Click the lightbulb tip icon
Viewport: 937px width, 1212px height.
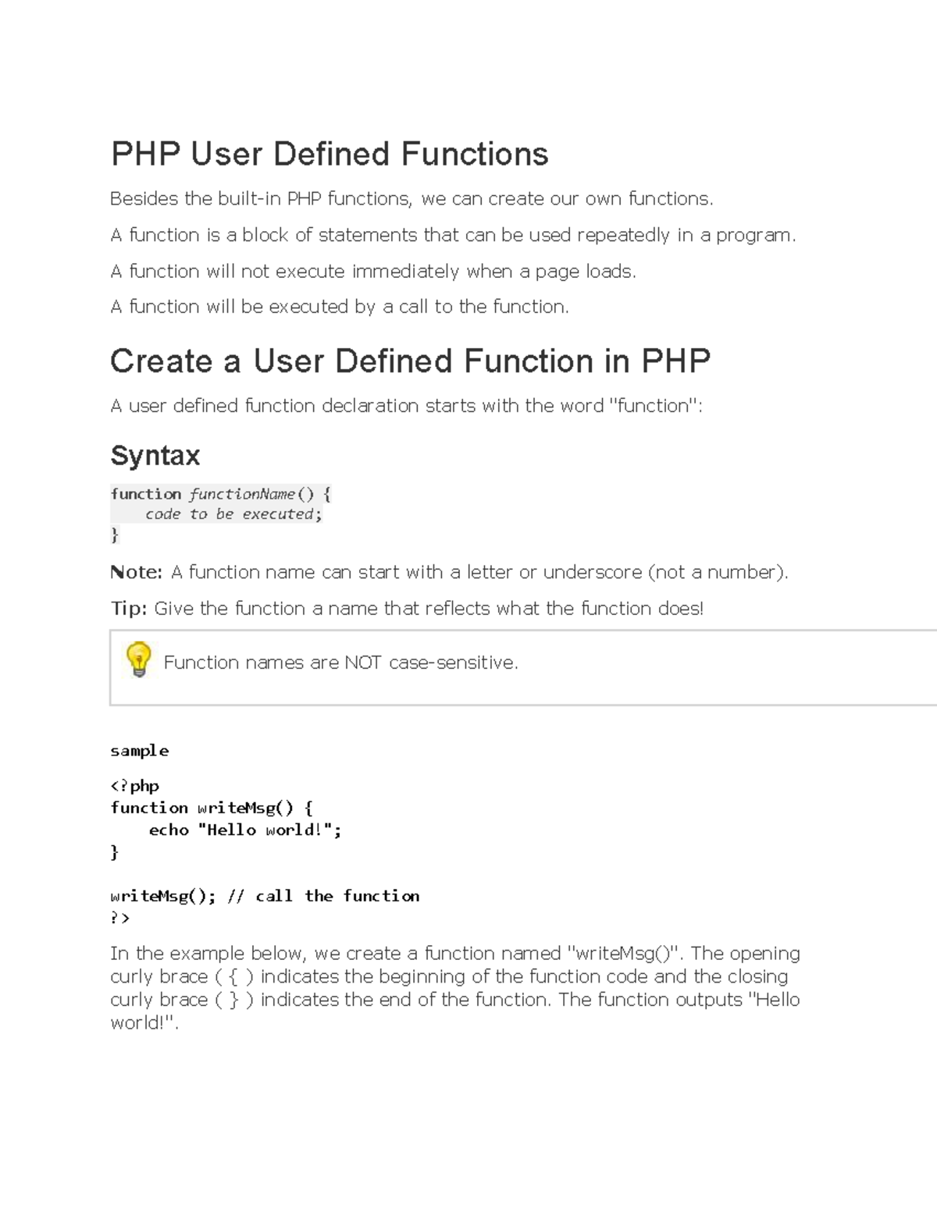tap(138, 659)
